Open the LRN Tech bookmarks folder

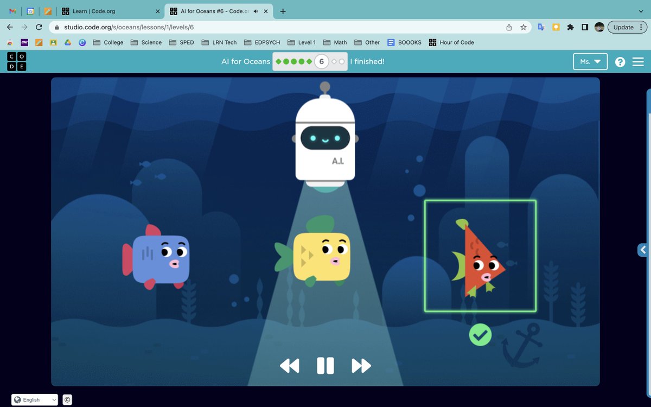point(219,42)
